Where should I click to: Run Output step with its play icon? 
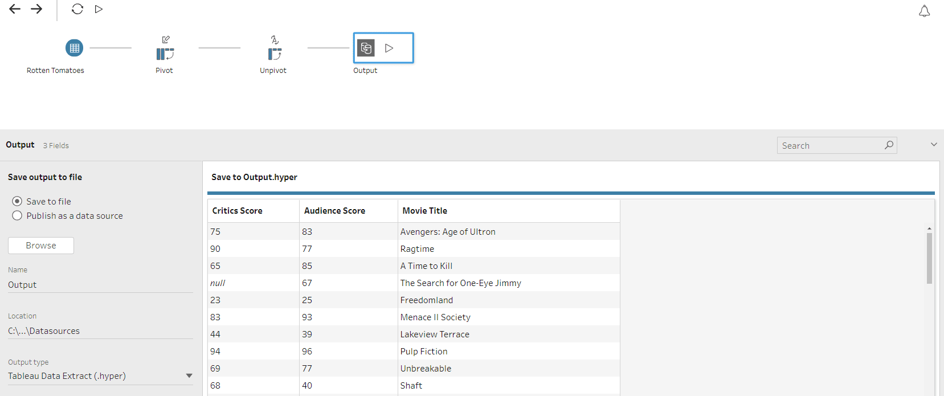click(x=389, y=48)
